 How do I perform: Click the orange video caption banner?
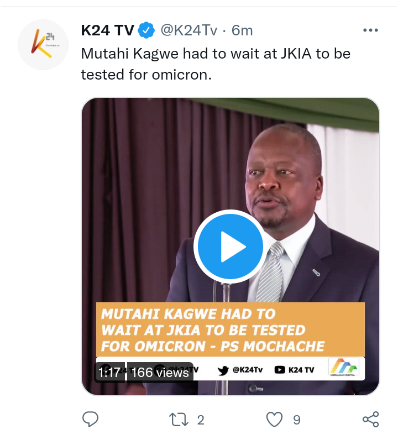pos(230,329)
